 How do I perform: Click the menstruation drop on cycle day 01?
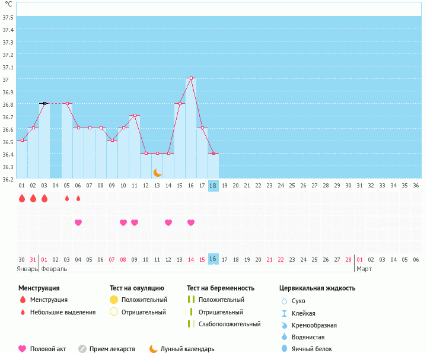(x=22, y=198)
